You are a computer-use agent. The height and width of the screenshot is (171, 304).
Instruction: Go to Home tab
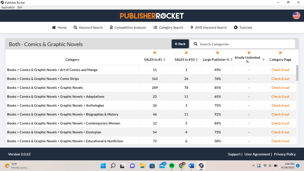pyautogui.click(x=59, y=28)
